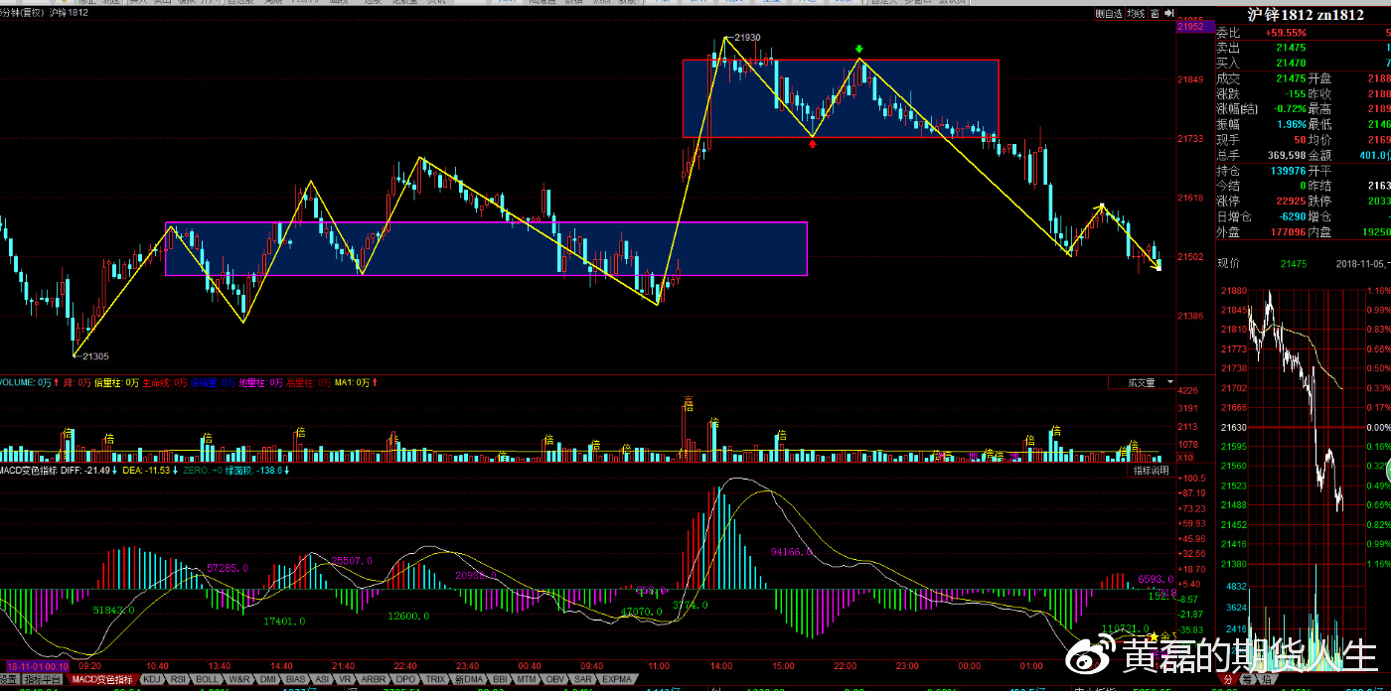This screenshot has height=691, width=1391.
Task: Select the ASI indicator tab
Action: (323, 679)
